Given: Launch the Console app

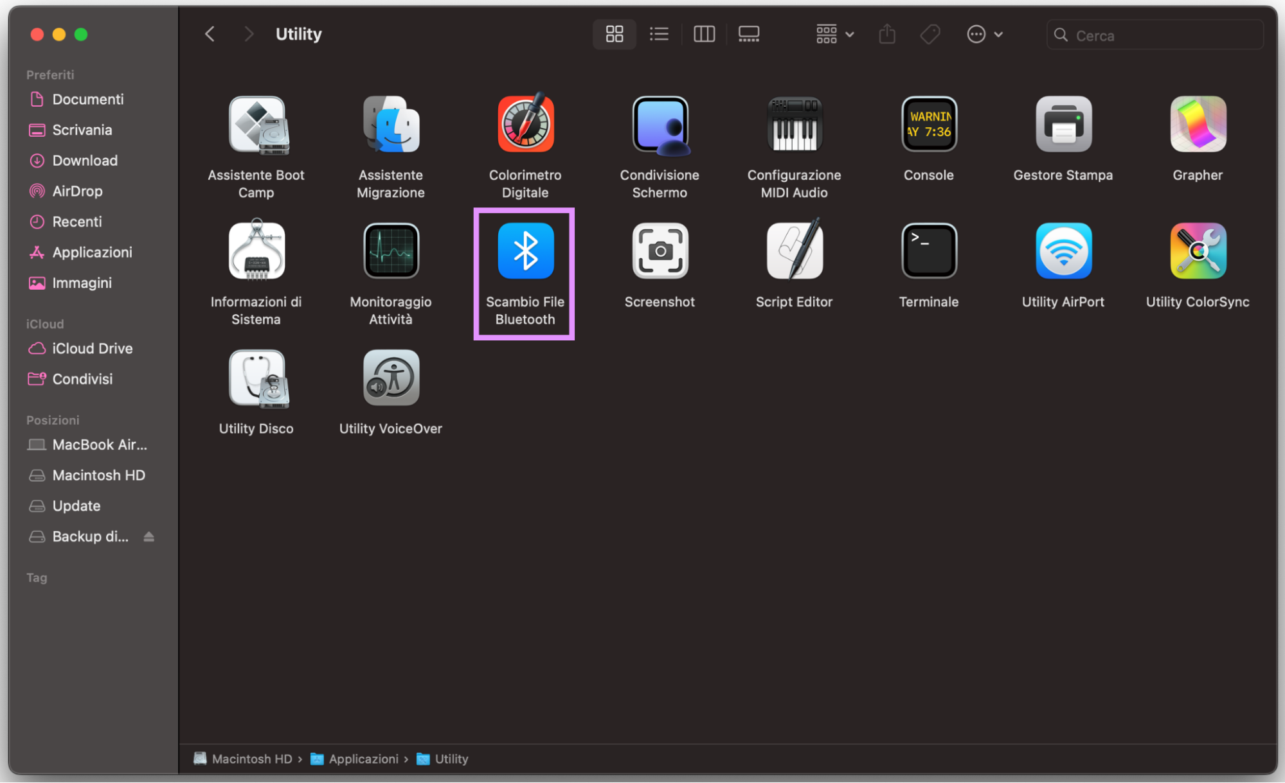Looking at the screenshot, I should [x=928, y=124].
